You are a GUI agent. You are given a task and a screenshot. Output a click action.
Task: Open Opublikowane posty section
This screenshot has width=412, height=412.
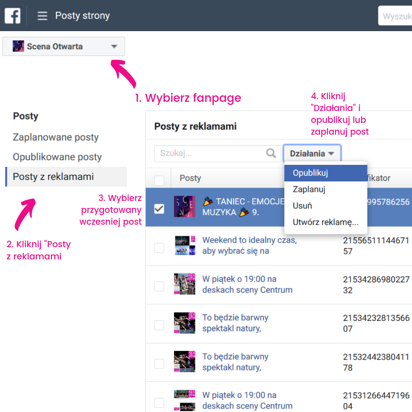[x=58, y=157]
